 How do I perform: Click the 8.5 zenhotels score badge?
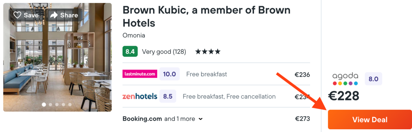point(168,96)
